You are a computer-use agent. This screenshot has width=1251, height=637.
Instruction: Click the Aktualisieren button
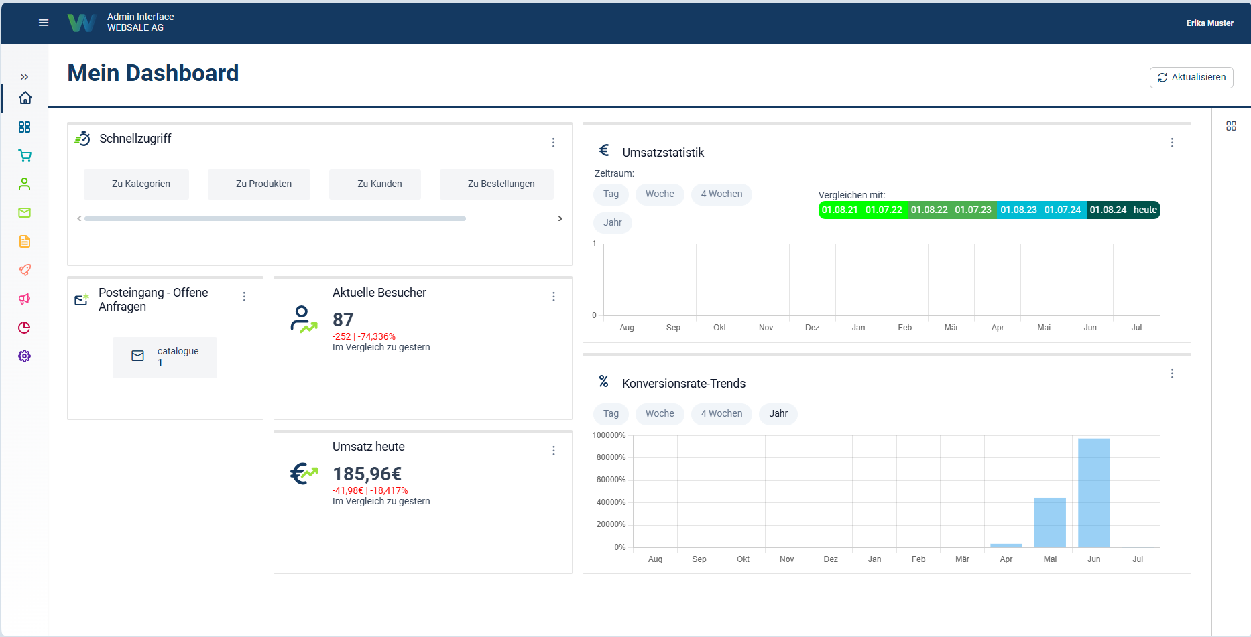(x=1191, y=77)
